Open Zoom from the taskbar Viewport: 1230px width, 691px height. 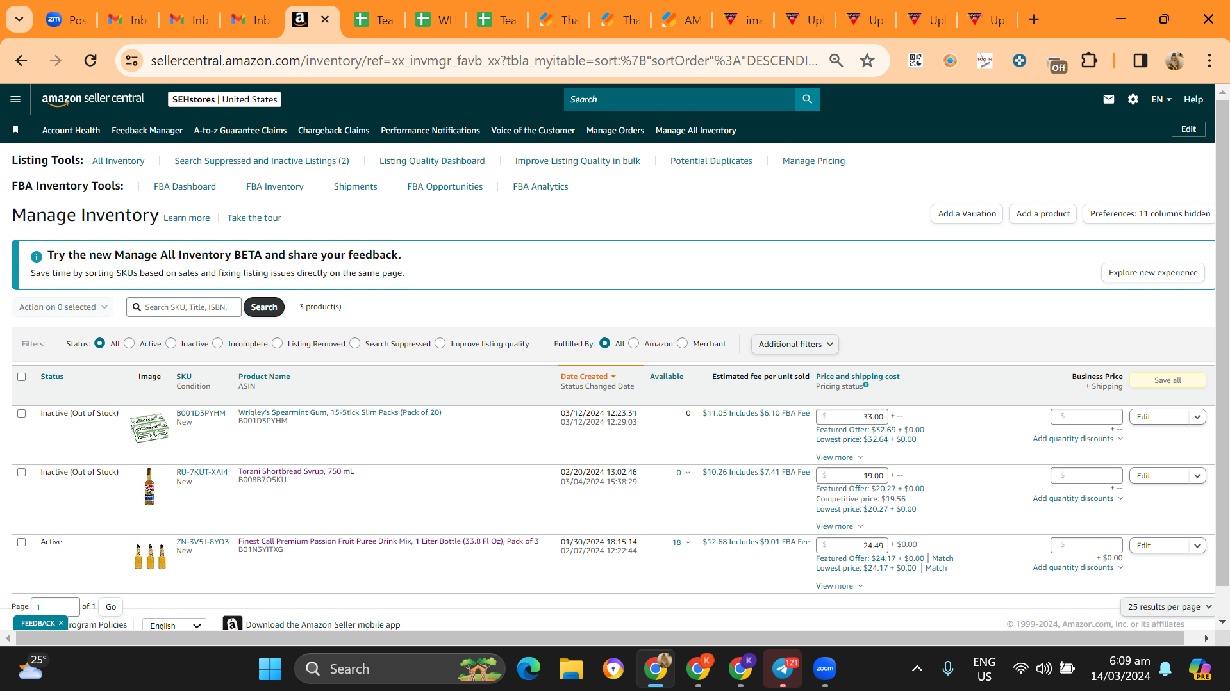coord(825,669)
